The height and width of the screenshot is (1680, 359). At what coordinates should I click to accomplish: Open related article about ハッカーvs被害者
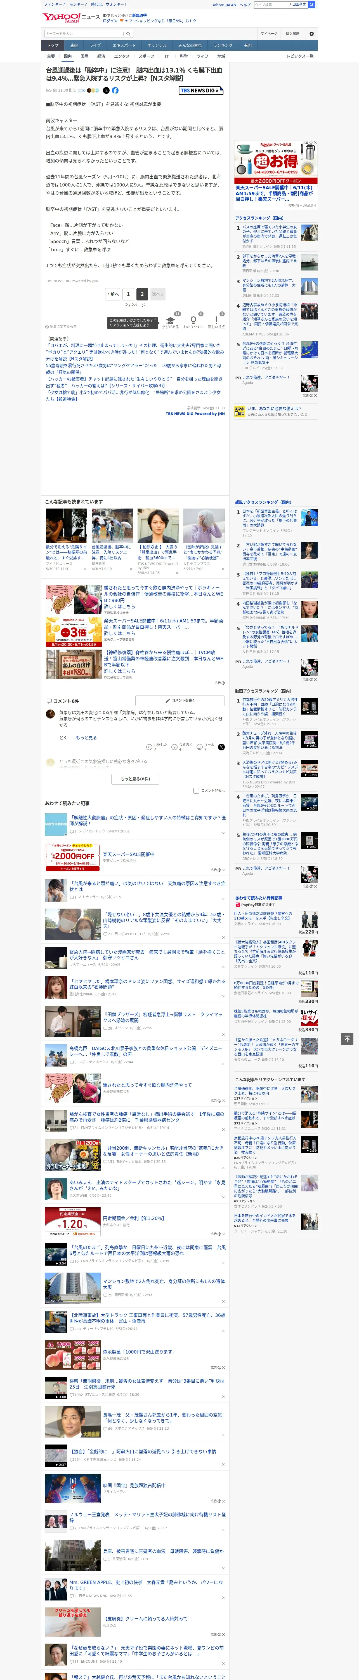click(x=134, y=382)
